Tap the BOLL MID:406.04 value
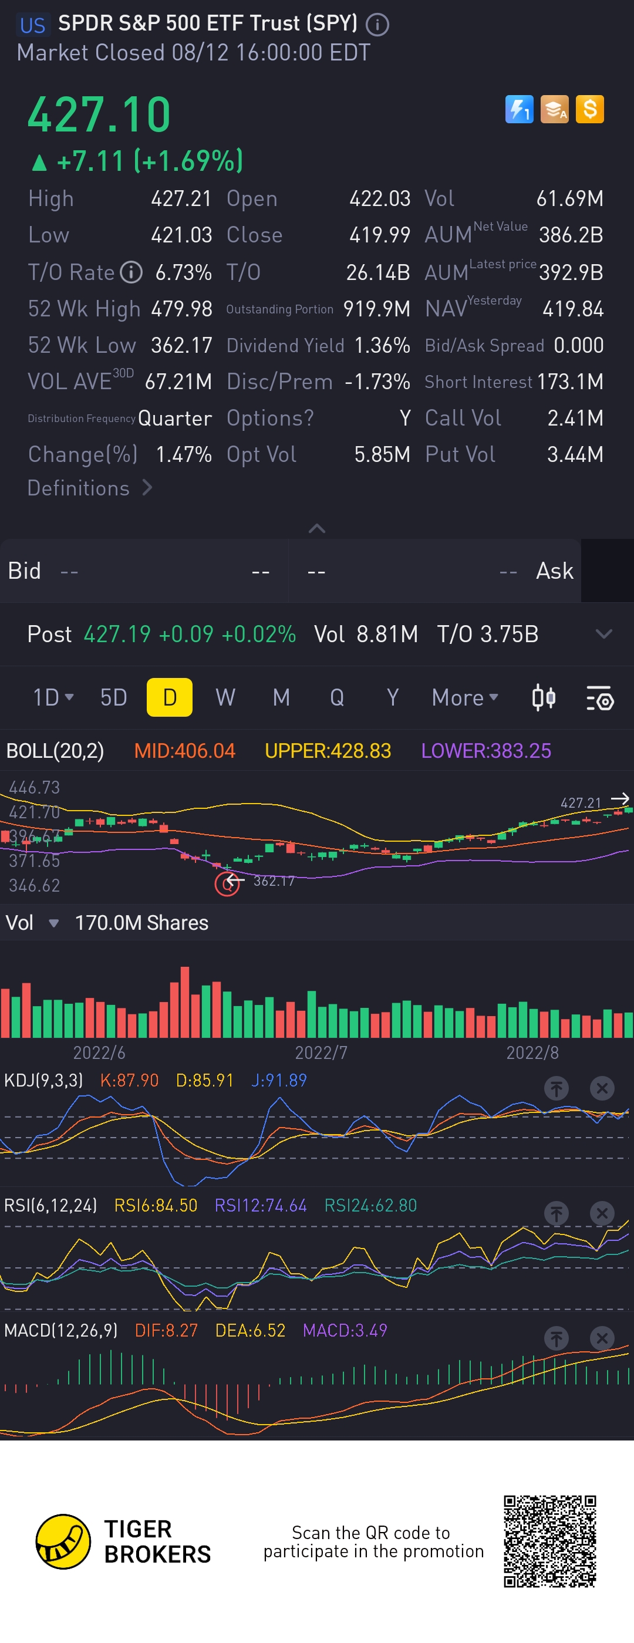This screenshot has height=1643, width=634. coord(184,751)
